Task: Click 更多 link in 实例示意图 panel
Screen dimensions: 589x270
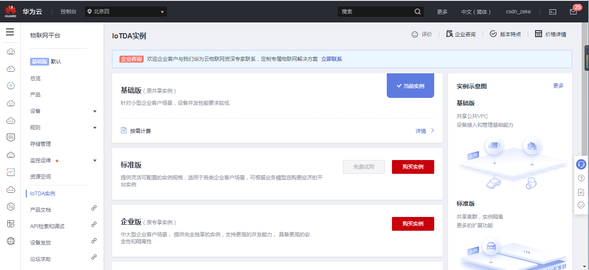Action: pos(558,86)
